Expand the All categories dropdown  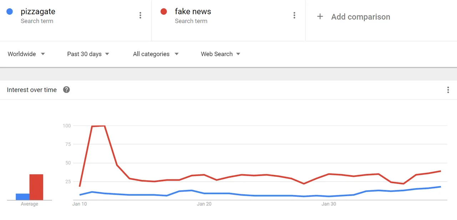coord(156,54)
